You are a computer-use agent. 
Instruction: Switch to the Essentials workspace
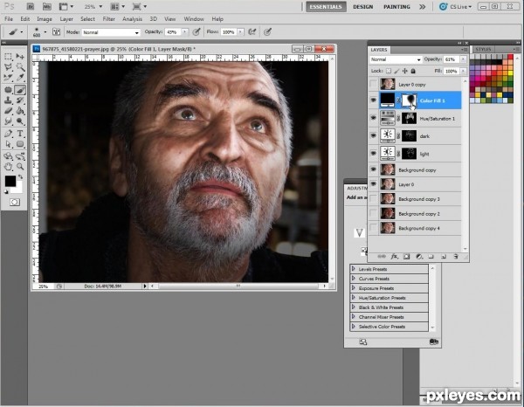point(326,7)
